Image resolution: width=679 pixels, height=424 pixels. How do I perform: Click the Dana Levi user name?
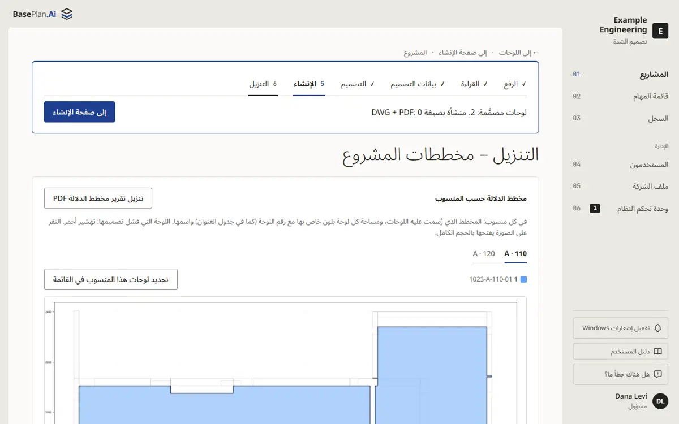click(x=631, y=396)
